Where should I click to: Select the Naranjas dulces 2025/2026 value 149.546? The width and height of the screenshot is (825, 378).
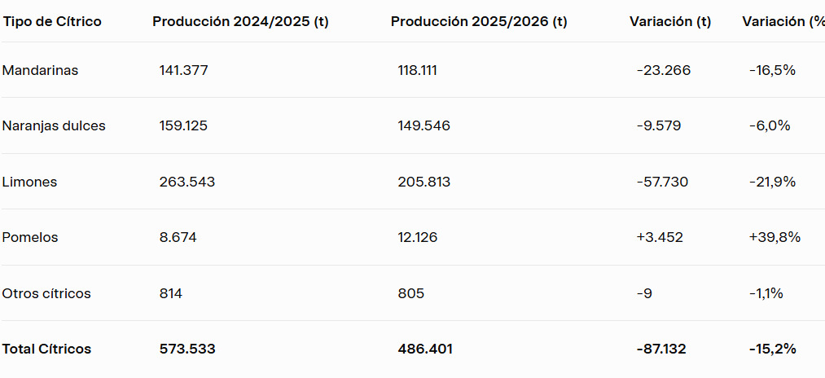pos(423,125)
